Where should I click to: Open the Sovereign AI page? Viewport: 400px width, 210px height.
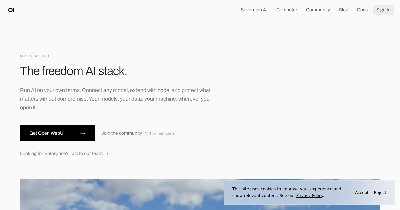coord(254,10)
